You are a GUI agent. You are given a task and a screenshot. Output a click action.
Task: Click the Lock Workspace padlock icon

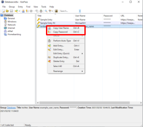56,11
